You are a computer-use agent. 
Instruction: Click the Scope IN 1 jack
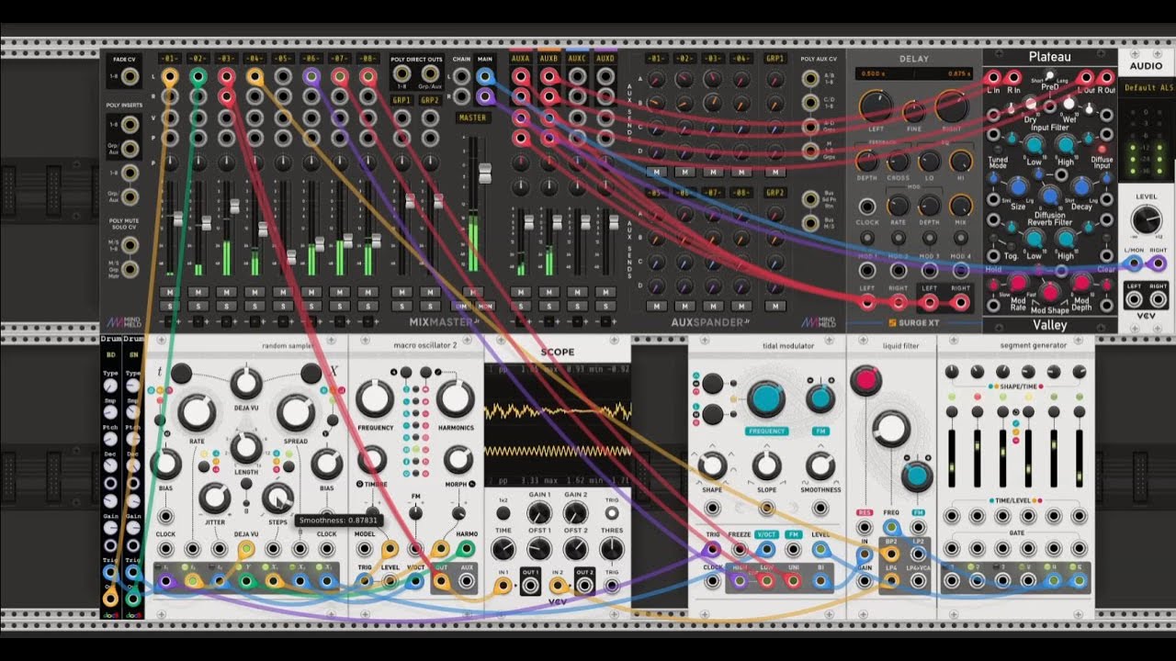[503, 586]
